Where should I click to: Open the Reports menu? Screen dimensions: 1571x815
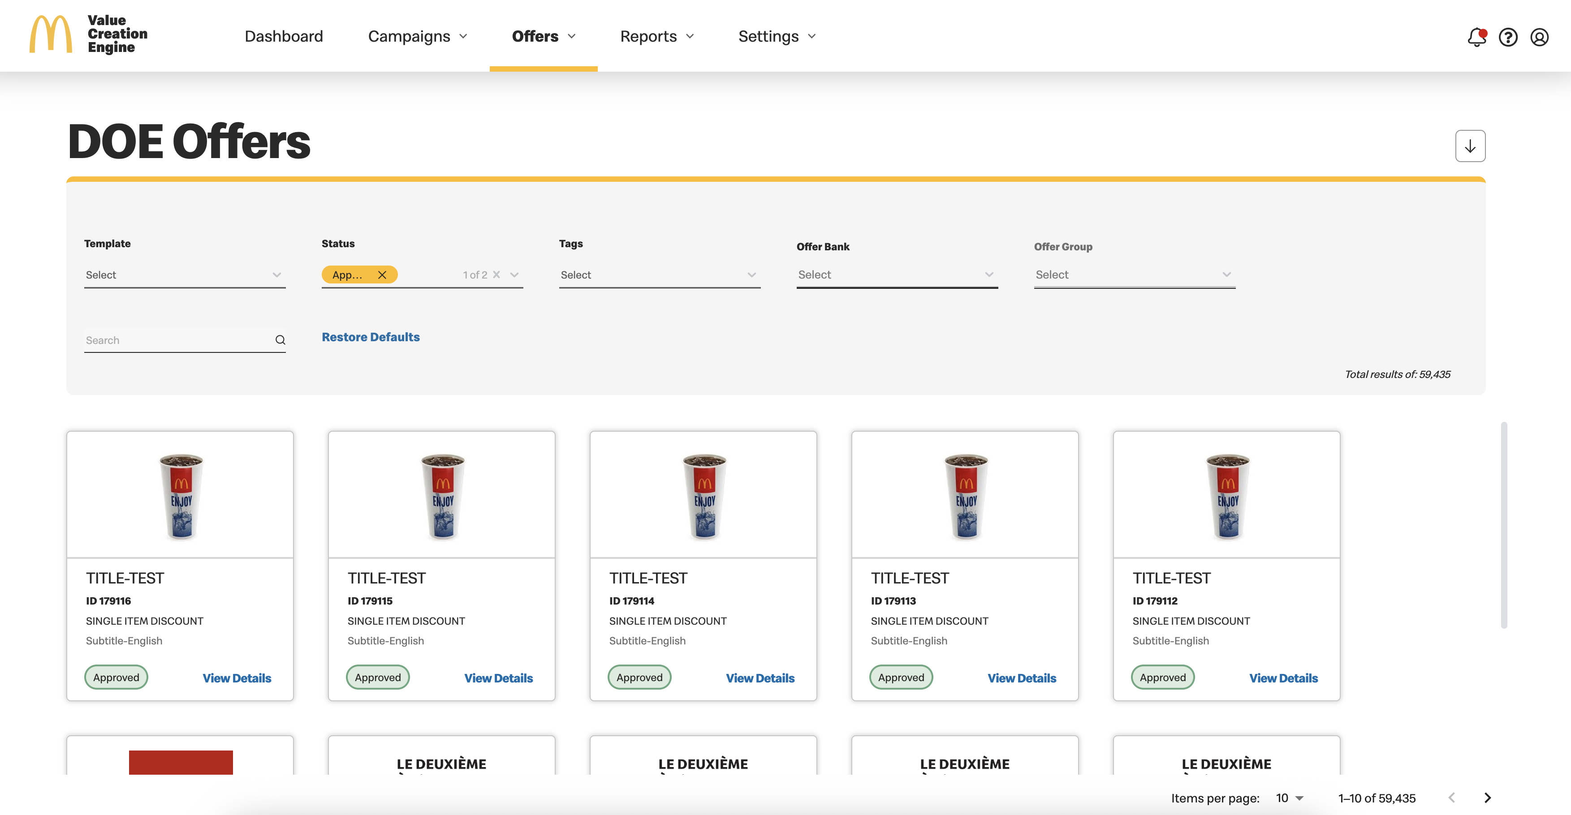click(657, 37)
